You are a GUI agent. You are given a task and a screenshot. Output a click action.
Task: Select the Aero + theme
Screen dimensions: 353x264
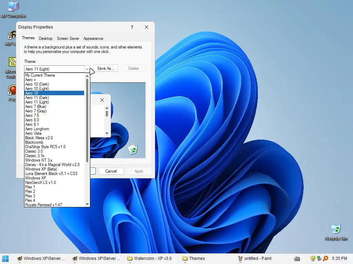tap(54, 80)
